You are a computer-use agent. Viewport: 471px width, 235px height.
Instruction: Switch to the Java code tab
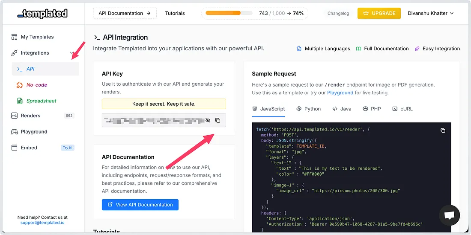point(342,109)
